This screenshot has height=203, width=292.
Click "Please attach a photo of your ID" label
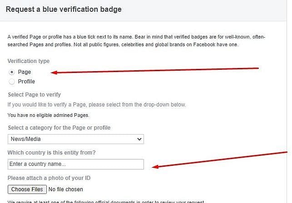click(x=49, y=177)
